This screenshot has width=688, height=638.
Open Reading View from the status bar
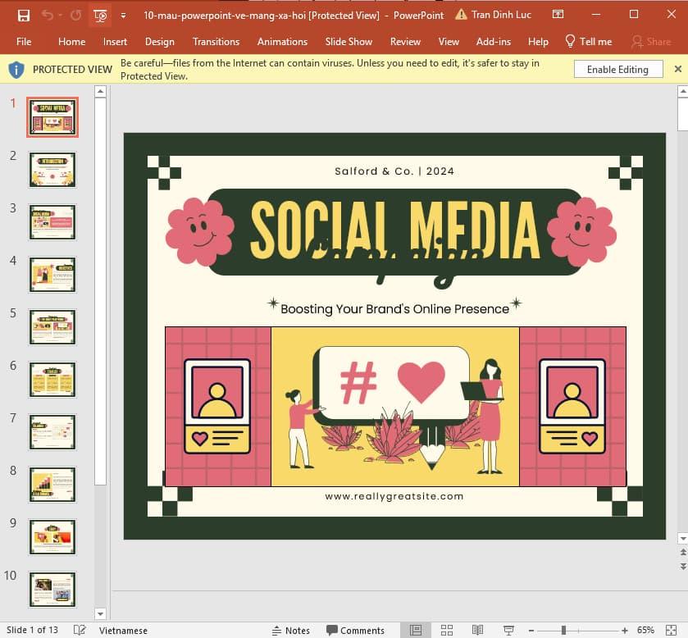point(477,629)
